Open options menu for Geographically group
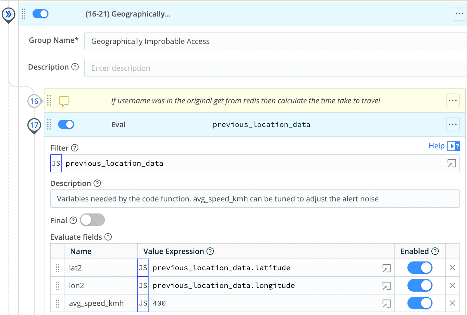Screen dimensions: 467x315 459,14
